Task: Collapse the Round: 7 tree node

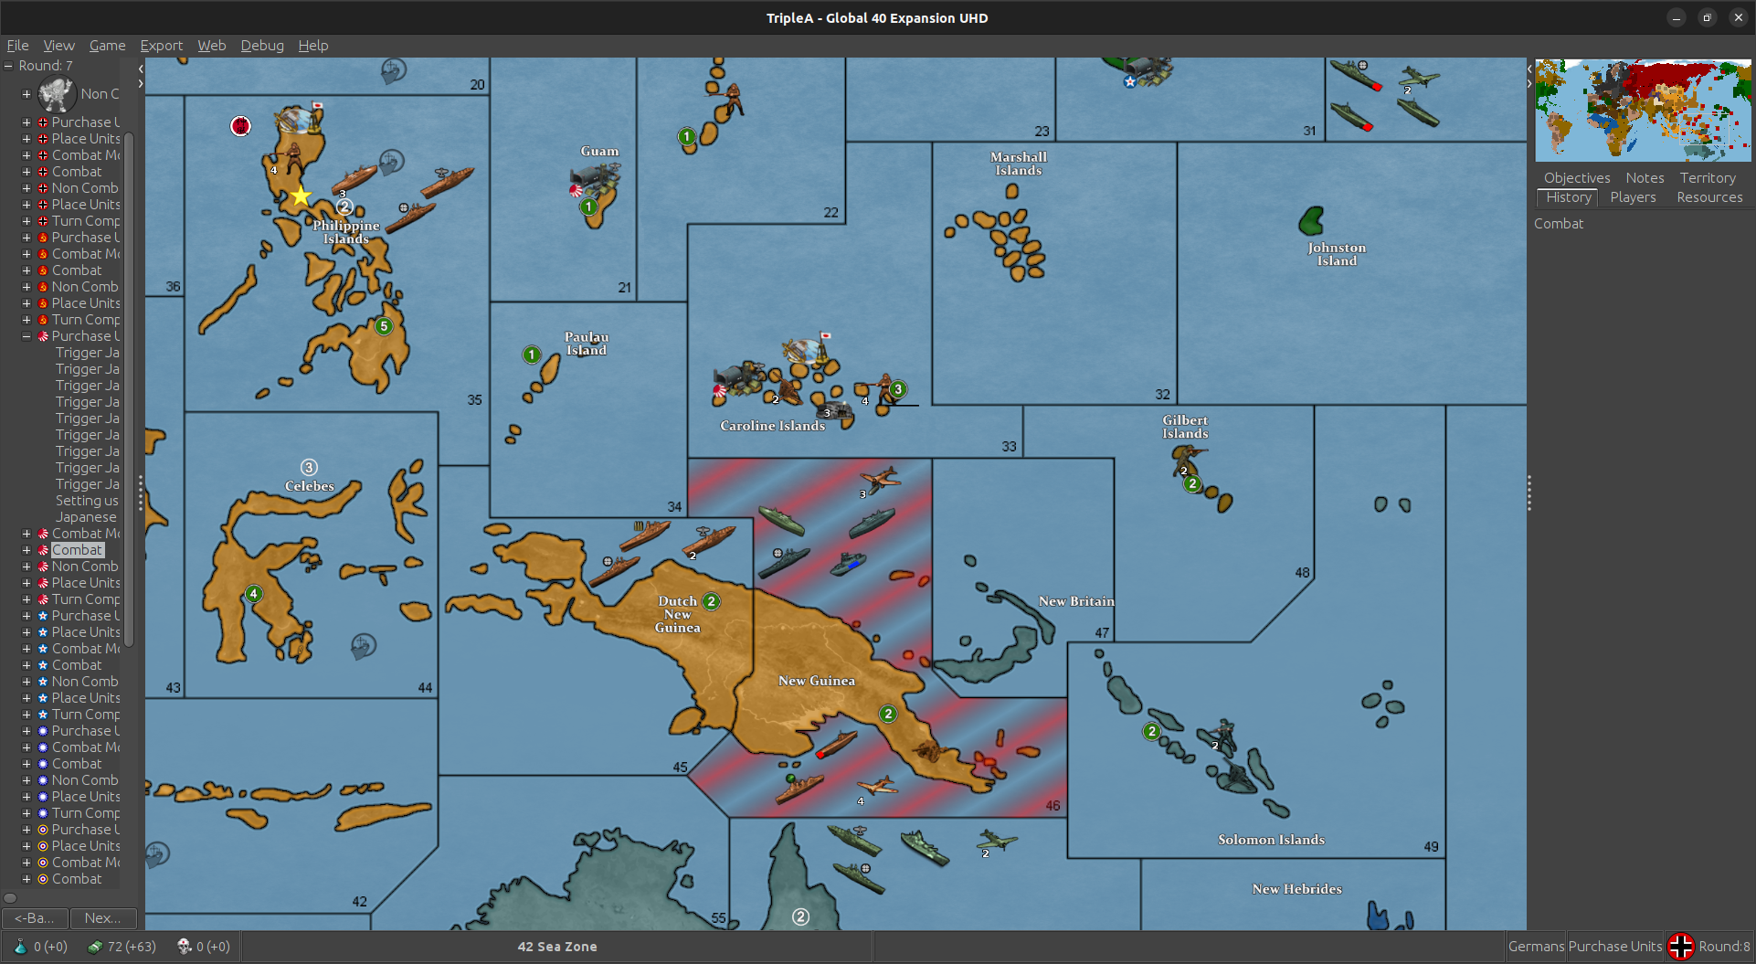Action: tap(8, 66)
